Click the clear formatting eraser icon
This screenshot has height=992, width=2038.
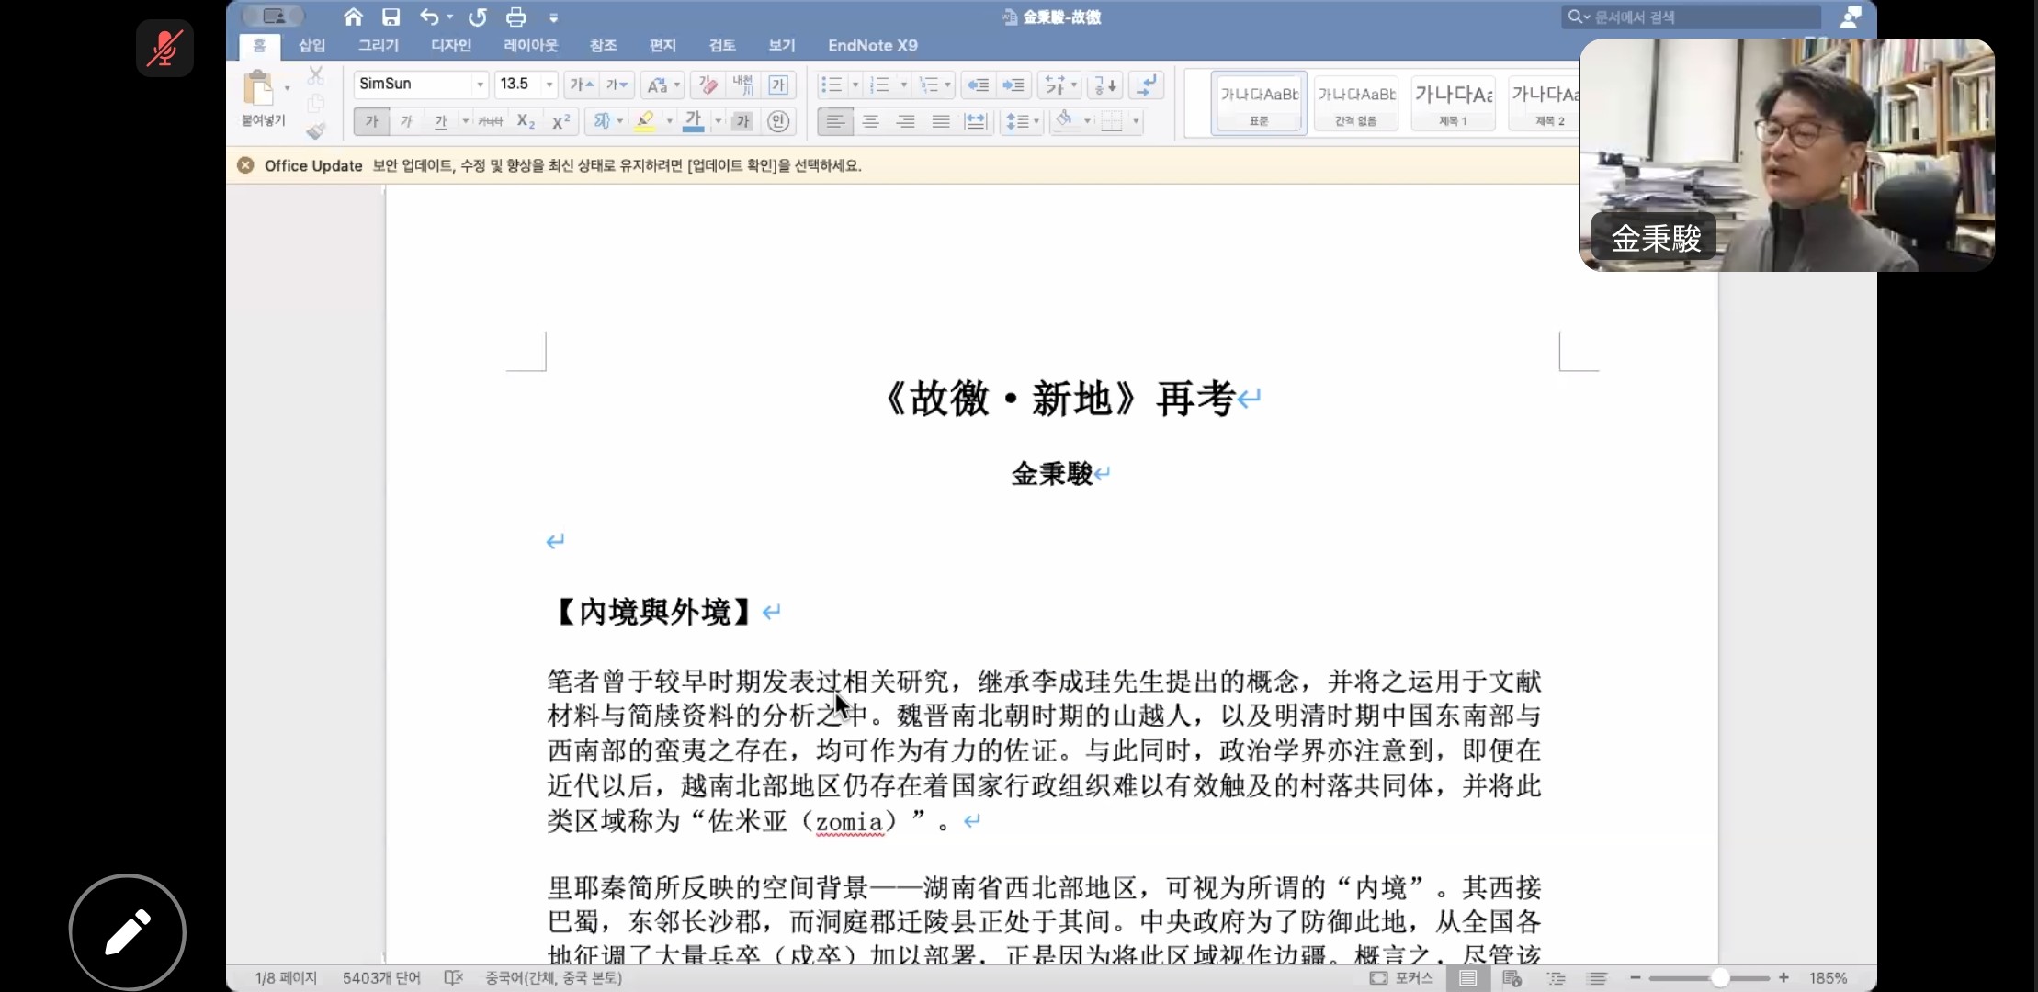[x=708, y=85]
